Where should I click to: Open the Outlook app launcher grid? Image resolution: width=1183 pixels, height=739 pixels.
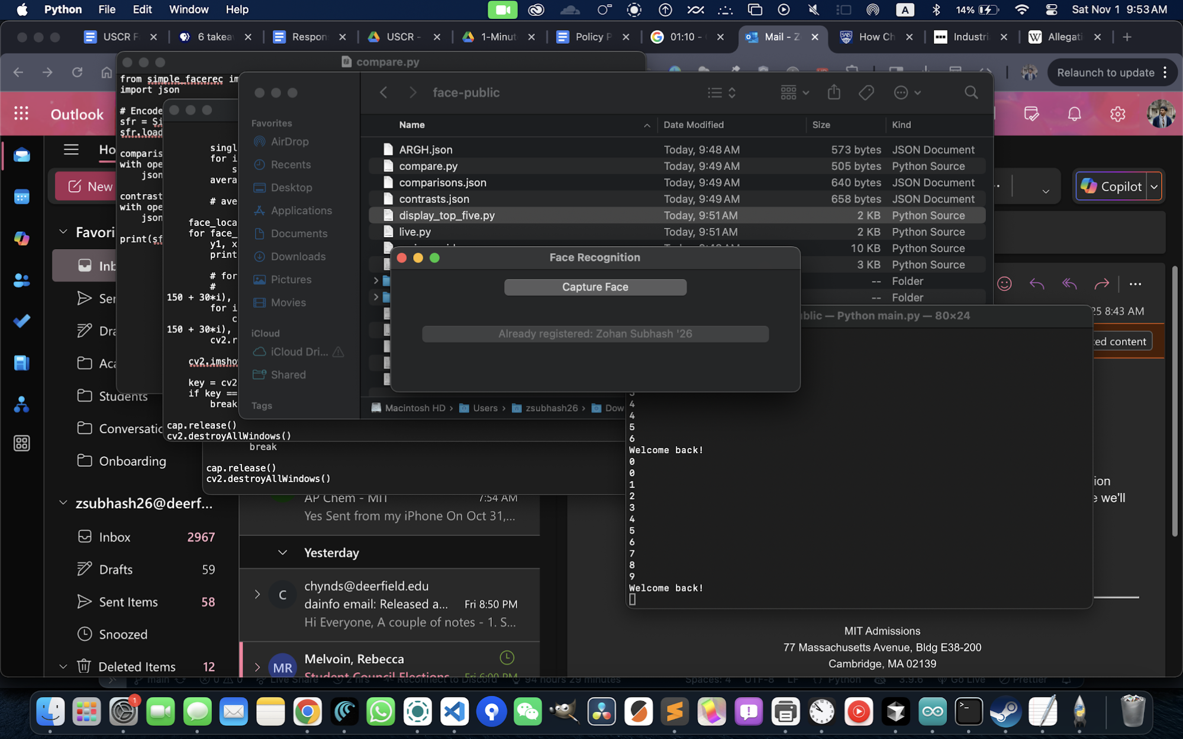click(x=21, y=114)
